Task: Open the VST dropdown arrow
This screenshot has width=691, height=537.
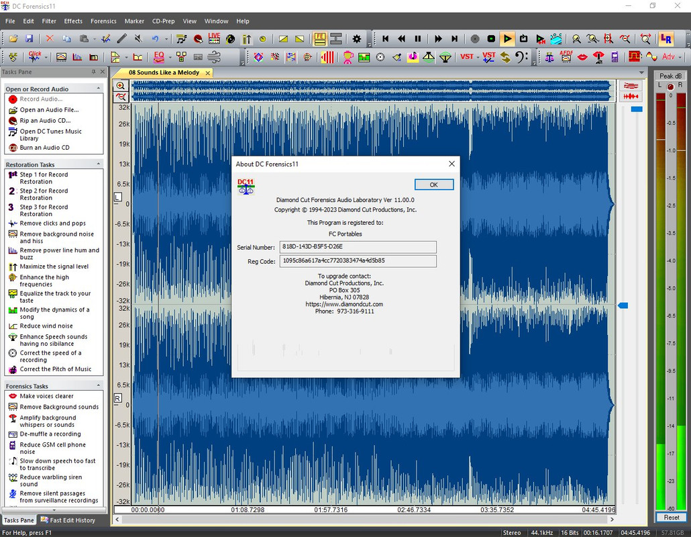Action: [478, 57]
